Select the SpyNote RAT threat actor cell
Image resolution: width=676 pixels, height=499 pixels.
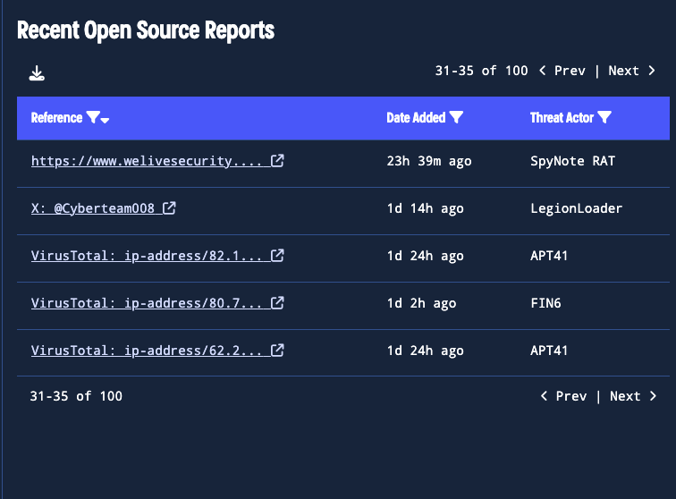[572, 161]
